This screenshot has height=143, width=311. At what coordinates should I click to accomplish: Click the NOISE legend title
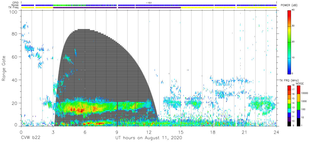point(300,84)
